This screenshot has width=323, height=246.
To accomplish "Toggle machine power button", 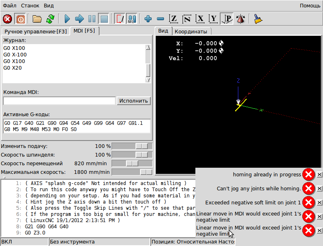I will pos(20,19).
